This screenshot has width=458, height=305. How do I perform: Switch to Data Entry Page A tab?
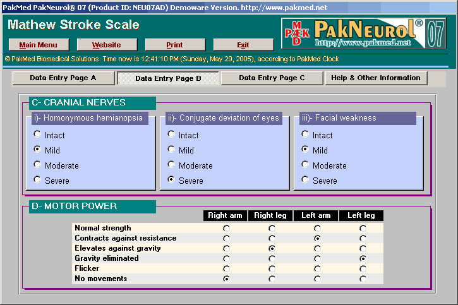[63, 78]
